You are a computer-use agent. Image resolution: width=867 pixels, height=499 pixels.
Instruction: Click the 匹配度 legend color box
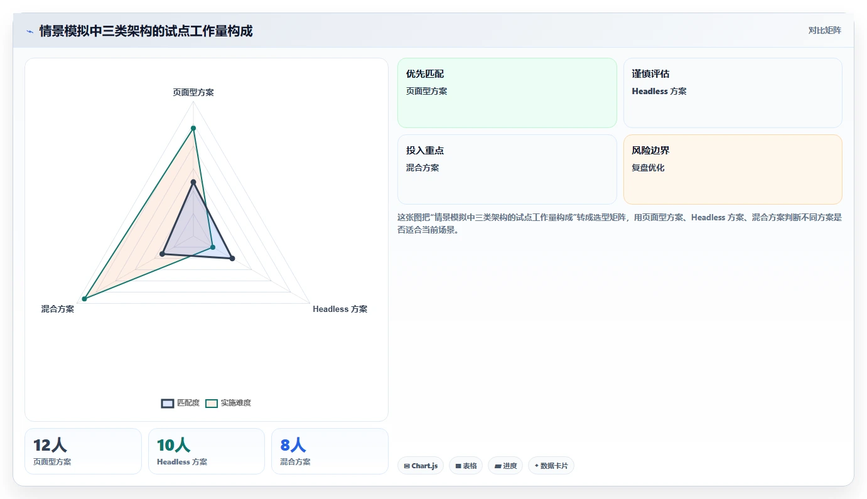coord(168,403)
